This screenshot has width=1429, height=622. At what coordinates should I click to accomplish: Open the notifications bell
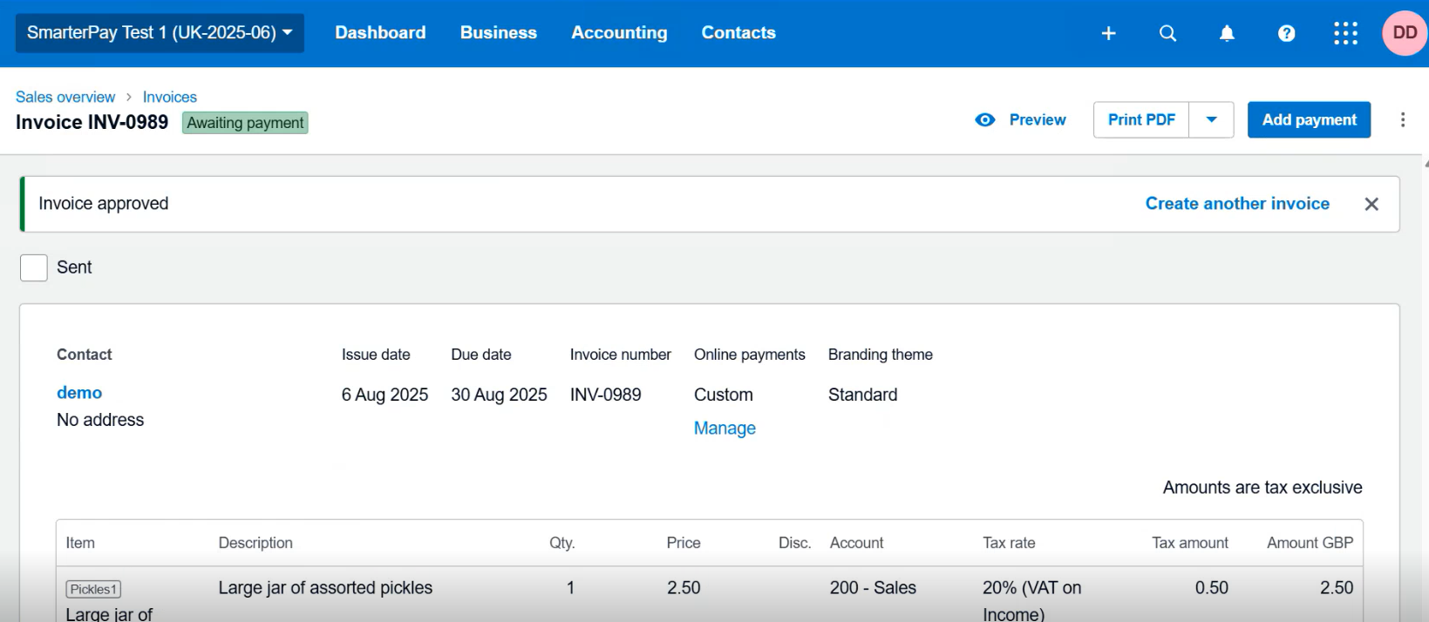pyautogui.click(x=1227, y=33)
